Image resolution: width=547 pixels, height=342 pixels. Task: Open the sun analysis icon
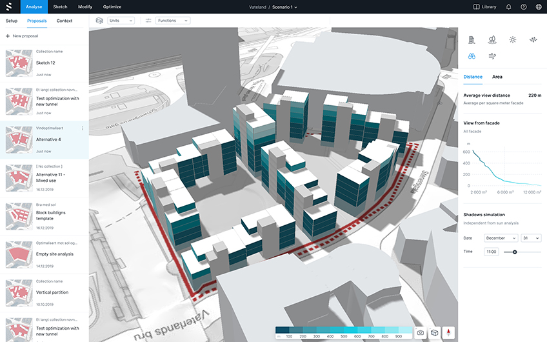(513, 39)
